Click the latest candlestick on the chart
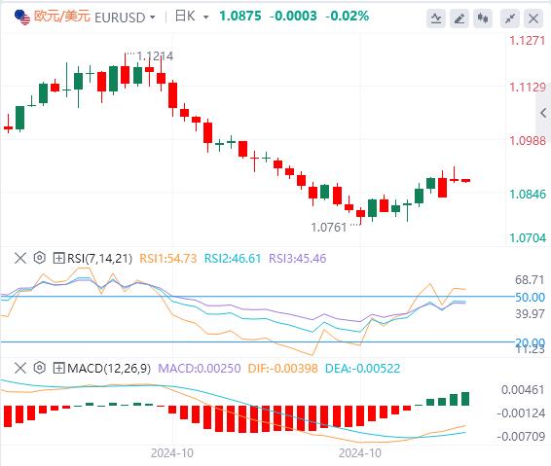This screenshot has height=466, width=551. (x=465, y=181)
